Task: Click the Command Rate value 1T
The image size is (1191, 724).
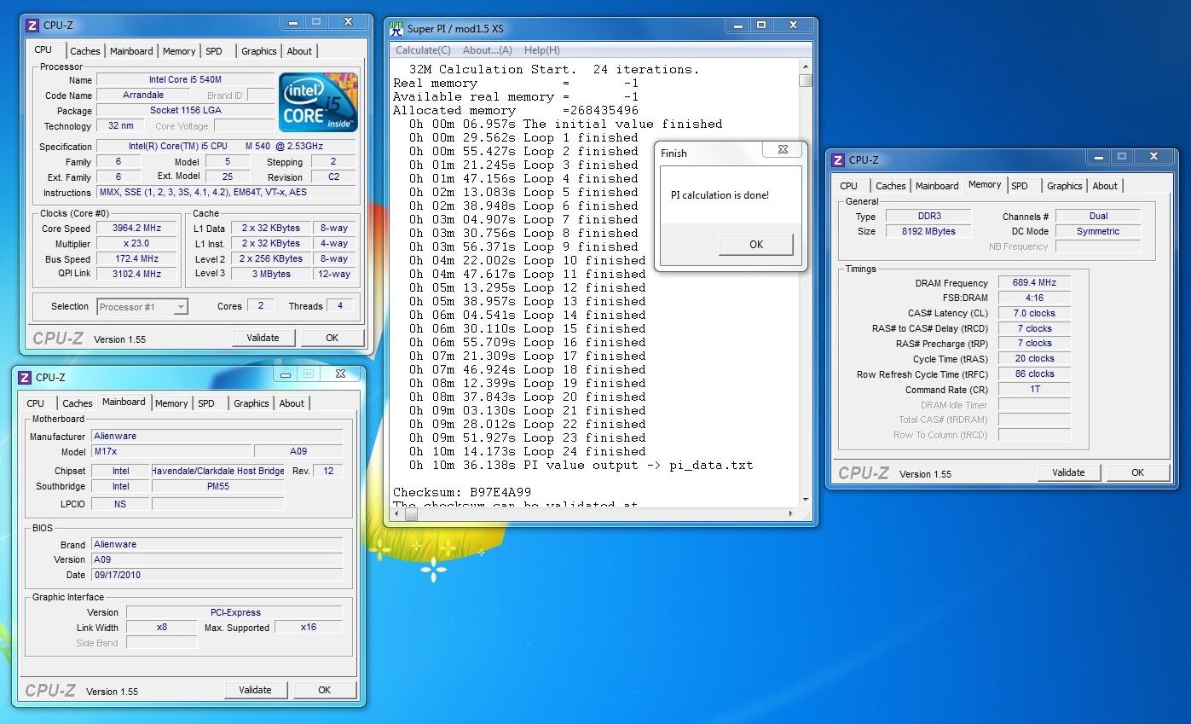Action: pyautogui.click(x=1034, y=390)
